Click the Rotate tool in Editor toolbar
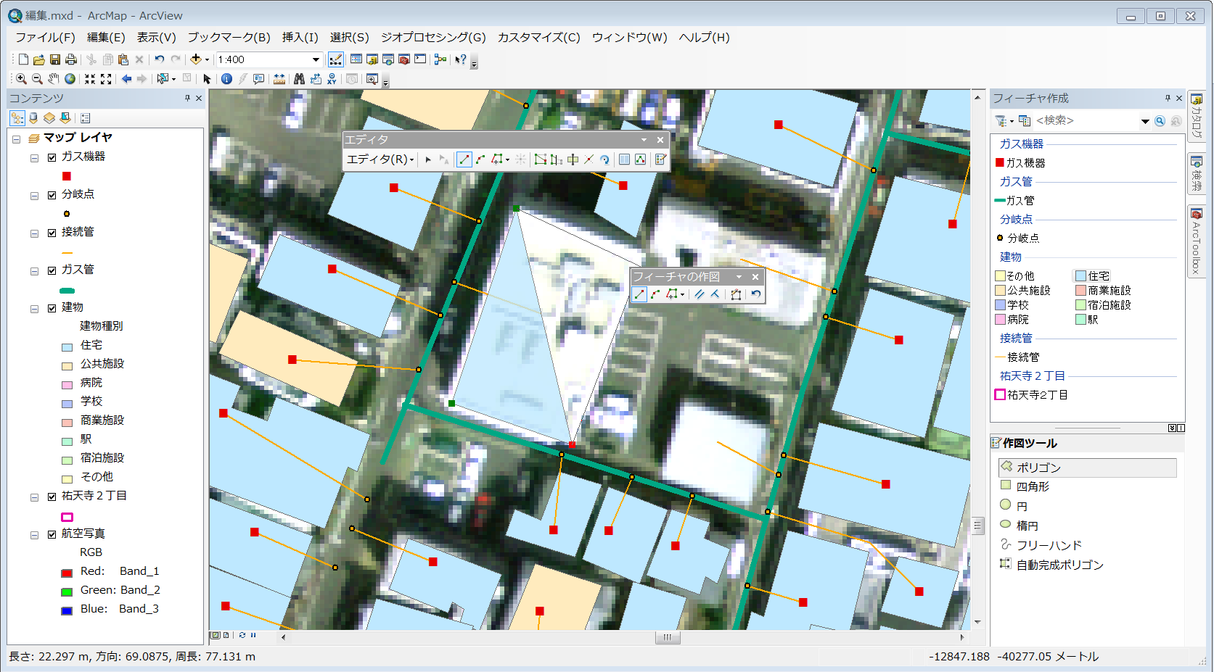Viewport: 1214px width, 672px height. [x=604, y=159]
